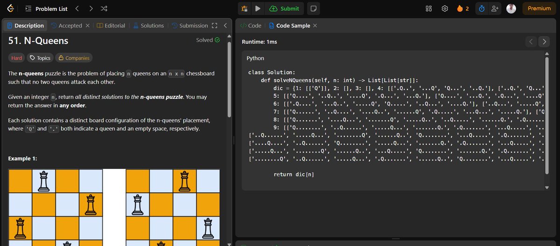Click the LeetCode logo
This screenshot has height=246, width=560.
11,8
